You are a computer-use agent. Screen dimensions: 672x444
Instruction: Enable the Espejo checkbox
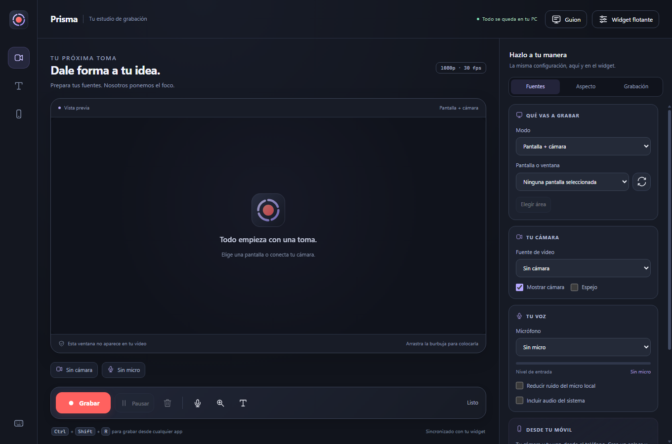tap(574, 287)
